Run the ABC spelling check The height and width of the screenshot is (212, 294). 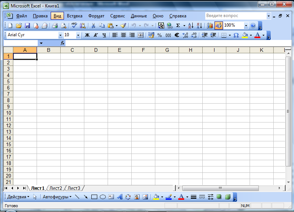[74, 26]
